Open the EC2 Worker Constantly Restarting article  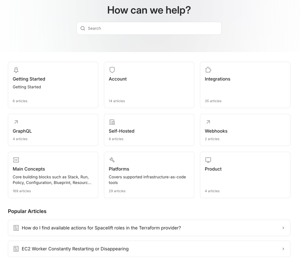click(x=75, y=249)
